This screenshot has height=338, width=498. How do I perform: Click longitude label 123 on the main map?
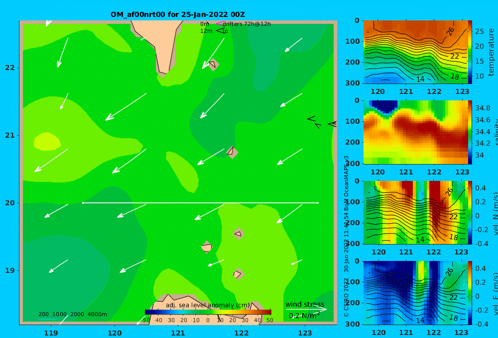click(305, 333)
